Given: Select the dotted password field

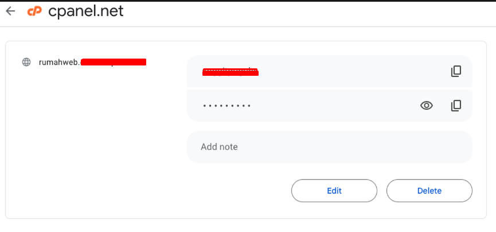Looking at the screenshot, I should (x=329, y=106).
